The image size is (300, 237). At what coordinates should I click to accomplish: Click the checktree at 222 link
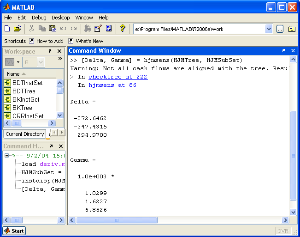pyautogui.click(x=118, y=77)
